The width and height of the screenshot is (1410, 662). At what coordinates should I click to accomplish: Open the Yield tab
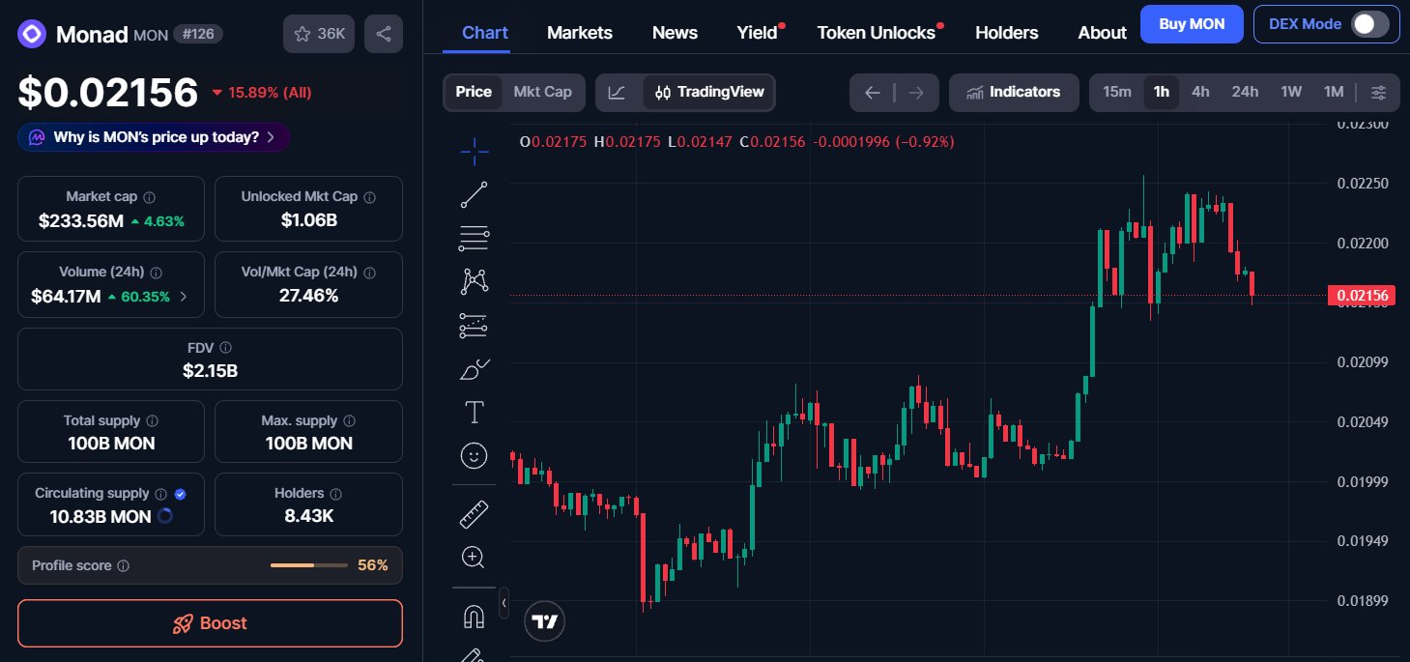[757, 33]
